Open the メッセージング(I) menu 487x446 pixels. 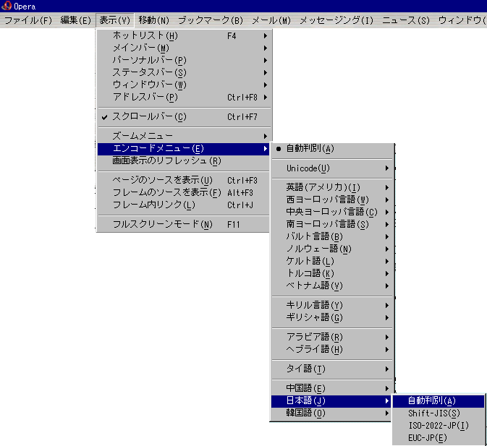[x=336, y=20]
